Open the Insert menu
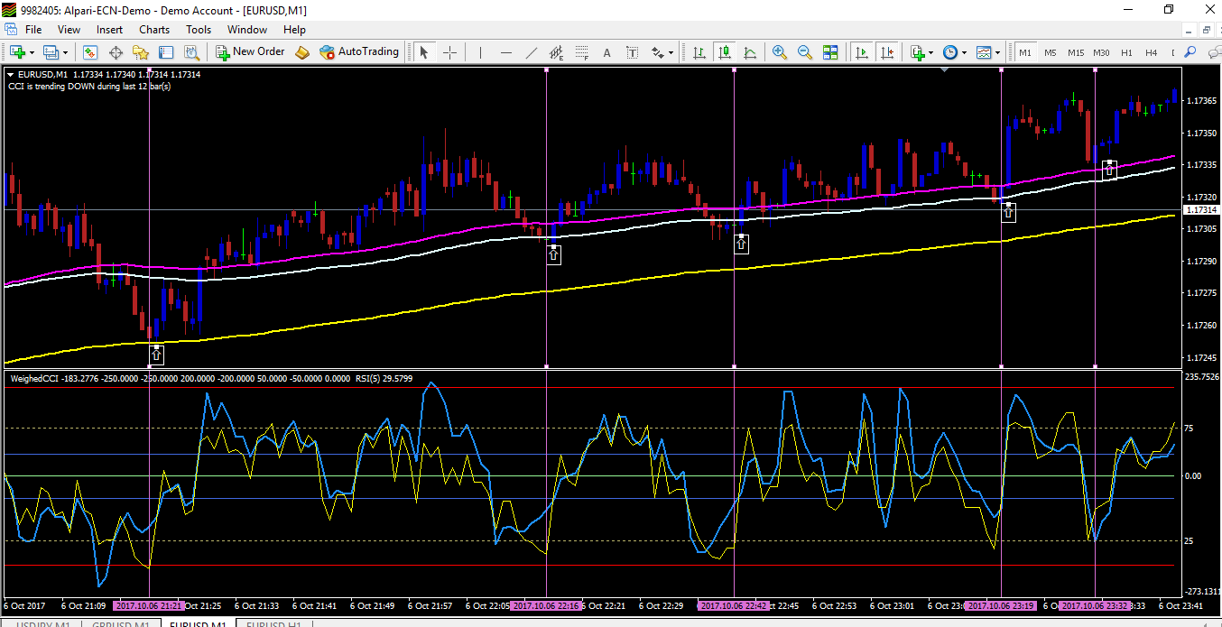 click(109, 30)
